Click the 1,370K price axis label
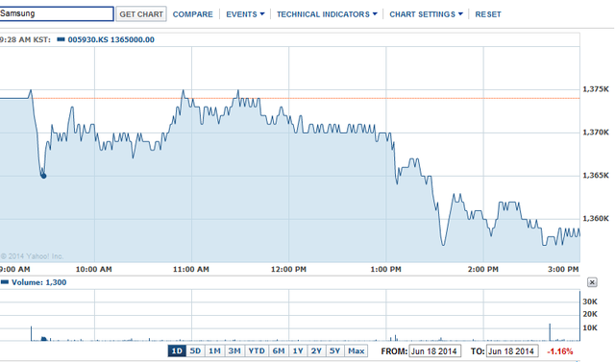Viewport: 615px width, 362px height. click(596, 133)
